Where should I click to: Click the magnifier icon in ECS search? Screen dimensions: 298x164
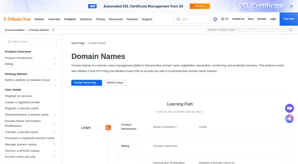[x=178, y=19]
